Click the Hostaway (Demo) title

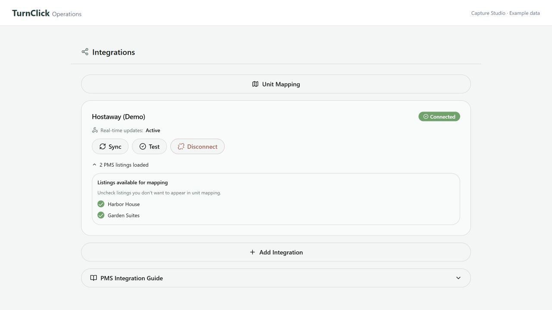[119, 117]
